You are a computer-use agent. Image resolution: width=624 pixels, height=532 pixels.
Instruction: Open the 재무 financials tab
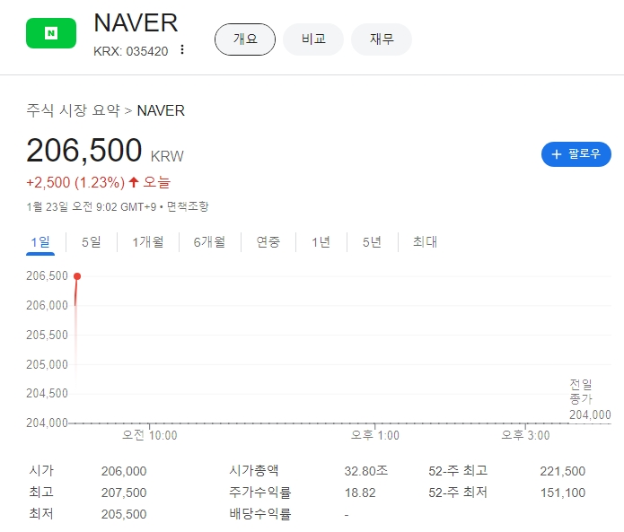click(x=382, y=39)
